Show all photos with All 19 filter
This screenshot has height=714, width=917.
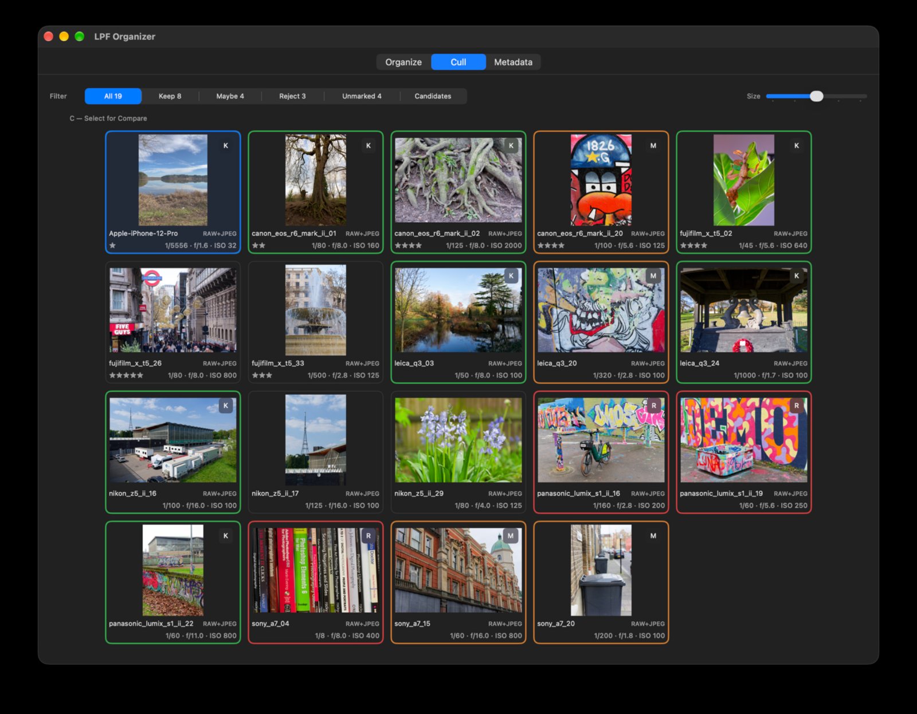[113, 96]
